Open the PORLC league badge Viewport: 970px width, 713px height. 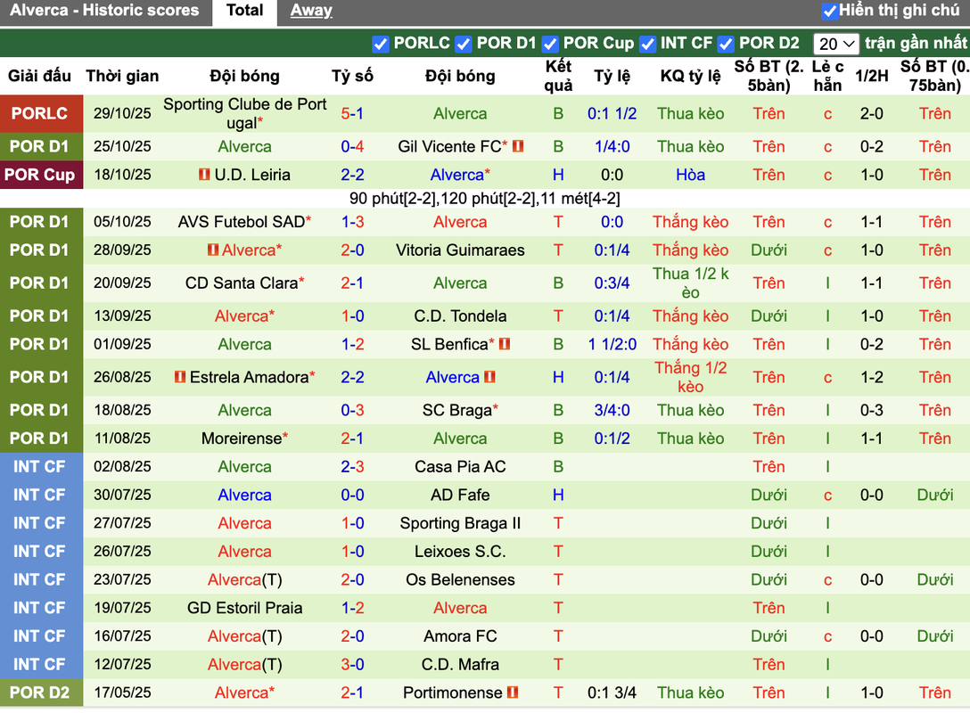(x=41, y=114)
